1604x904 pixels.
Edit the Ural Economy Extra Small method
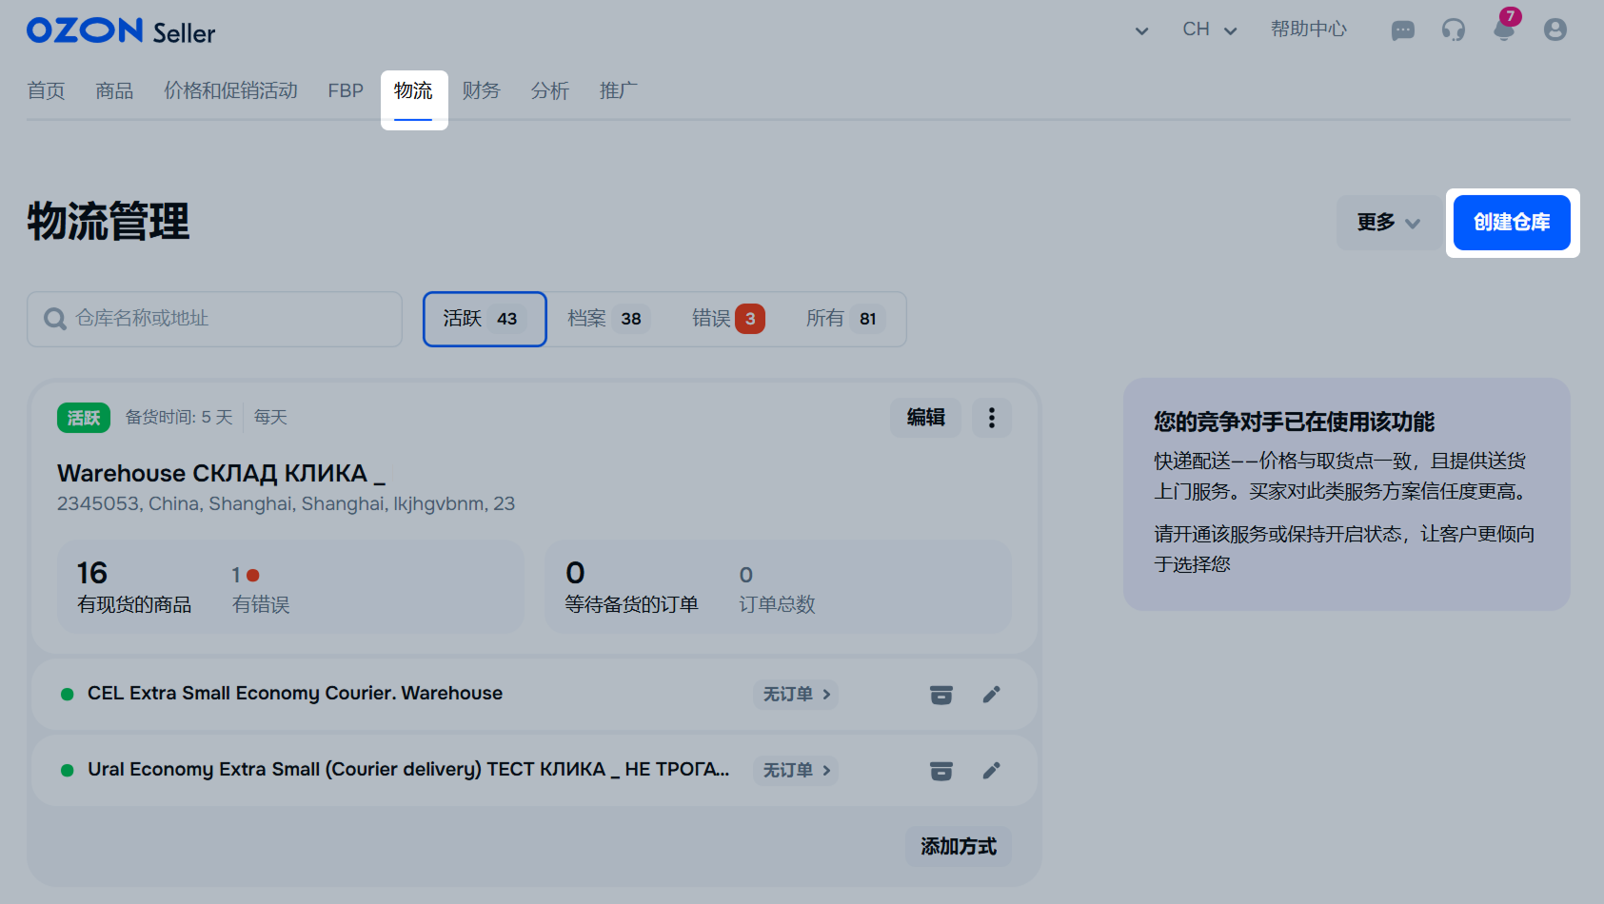991,771
